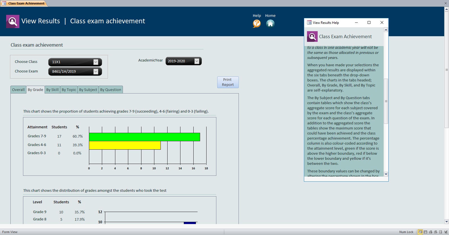Switch to Design View from the status bar
The image size is (449, 235).
tap(446, 232)
